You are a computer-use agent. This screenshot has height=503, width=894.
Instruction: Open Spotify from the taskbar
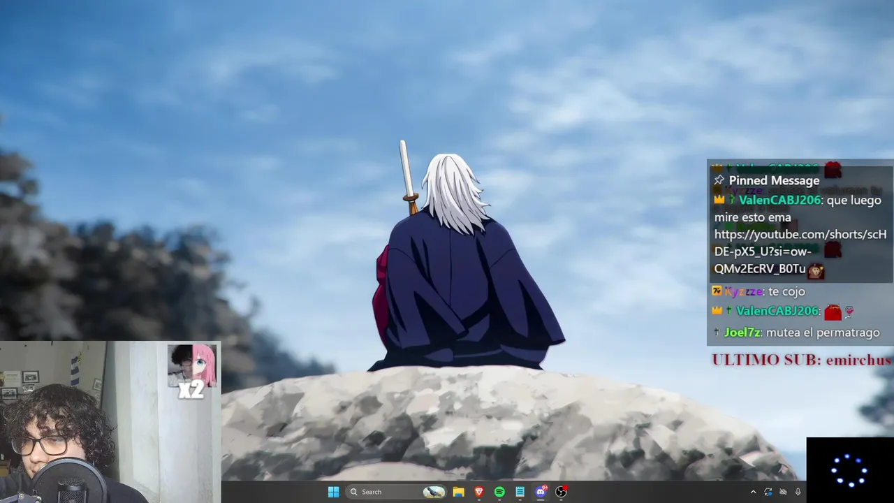click(x=499, y=492)
